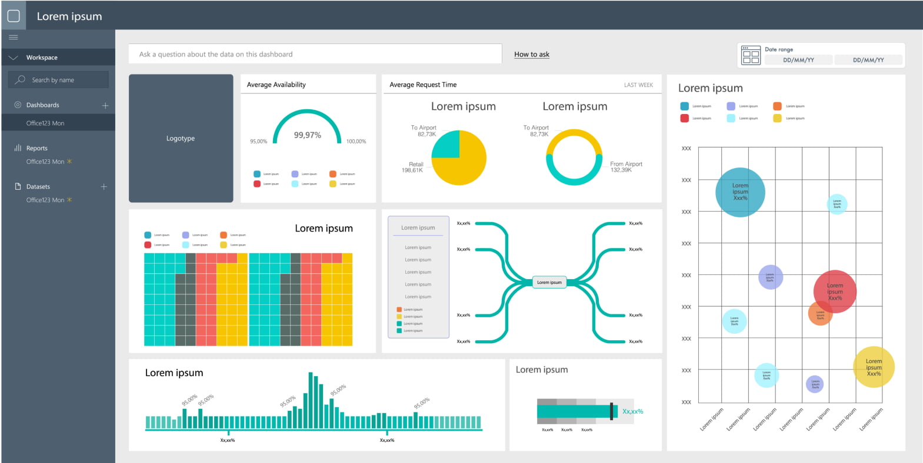Image resolution: width=923 pixels, height=463 pixels.
Task: Open Office123 Mon under Reports
Action: click(x=45, y=162)
